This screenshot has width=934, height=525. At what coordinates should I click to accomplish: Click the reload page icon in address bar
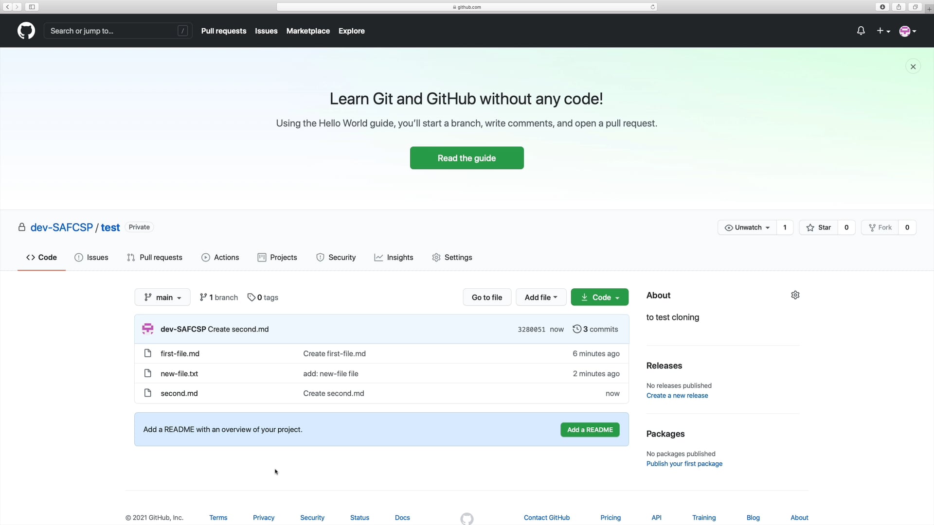pos(653,7)
